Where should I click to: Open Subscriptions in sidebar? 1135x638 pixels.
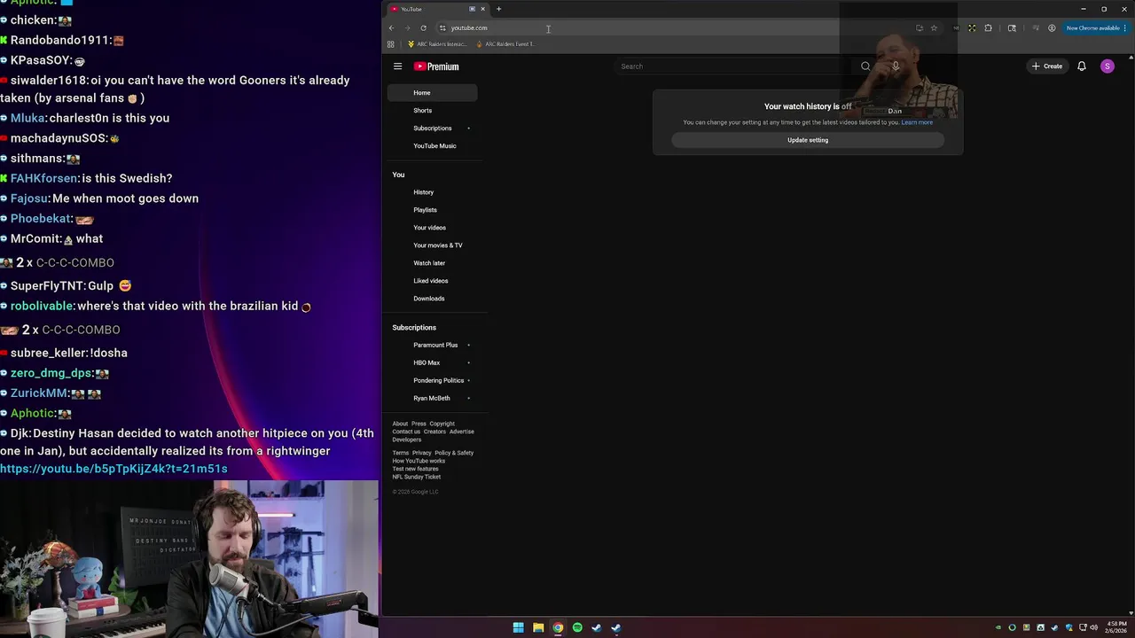click(x=432, y=128)
